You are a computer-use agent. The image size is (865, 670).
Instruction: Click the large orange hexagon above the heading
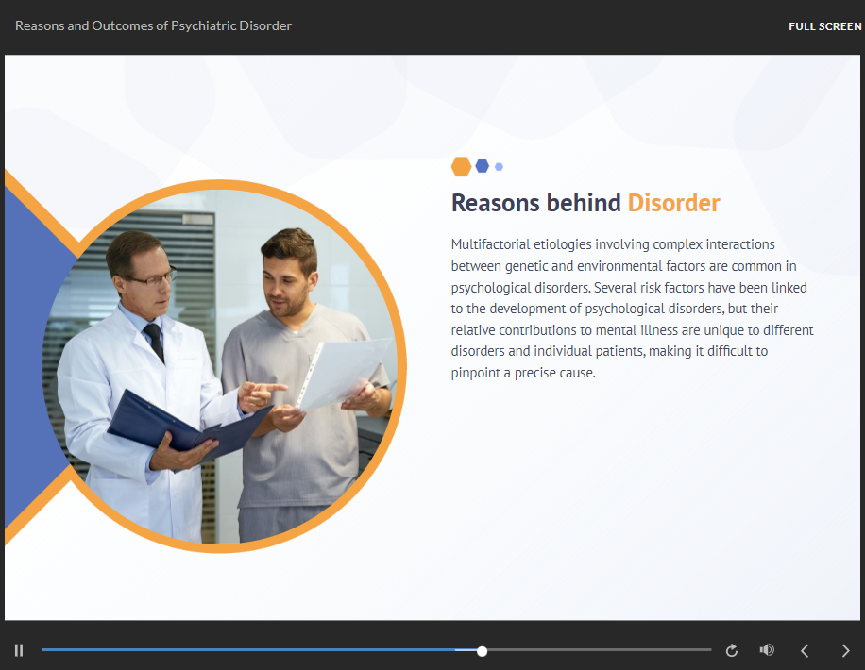coord(461,167)
